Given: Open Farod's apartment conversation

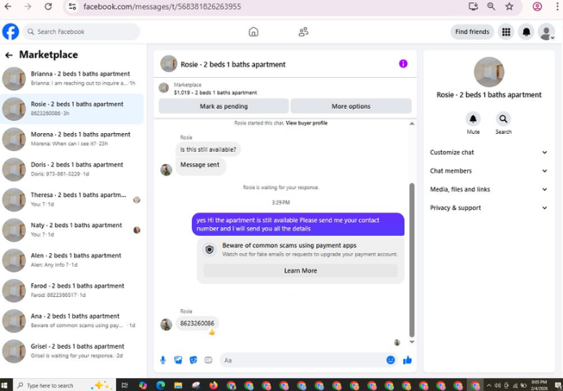Looking at the screenshot, I should (x=71, y=290).
